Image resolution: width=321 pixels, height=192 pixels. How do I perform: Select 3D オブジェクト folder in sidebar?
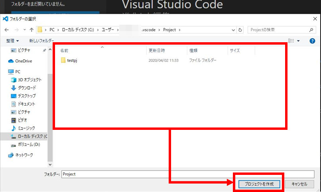point(29,80)
